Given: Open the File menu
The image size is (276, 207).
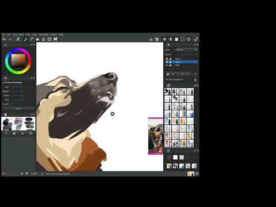Looking at the screenshot, I should point(3,34).
